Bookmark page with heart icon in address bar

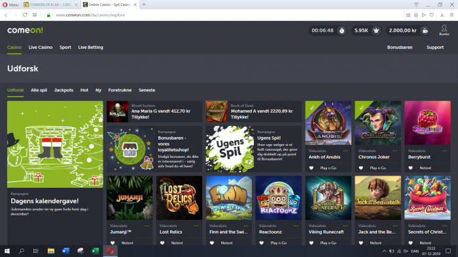pos(431,15)
